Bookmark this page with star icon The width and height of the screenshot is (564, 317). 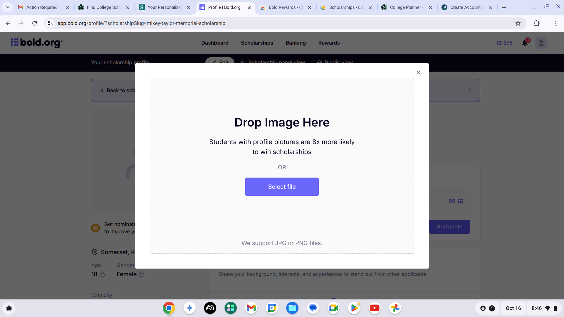(x=518, y=23)
